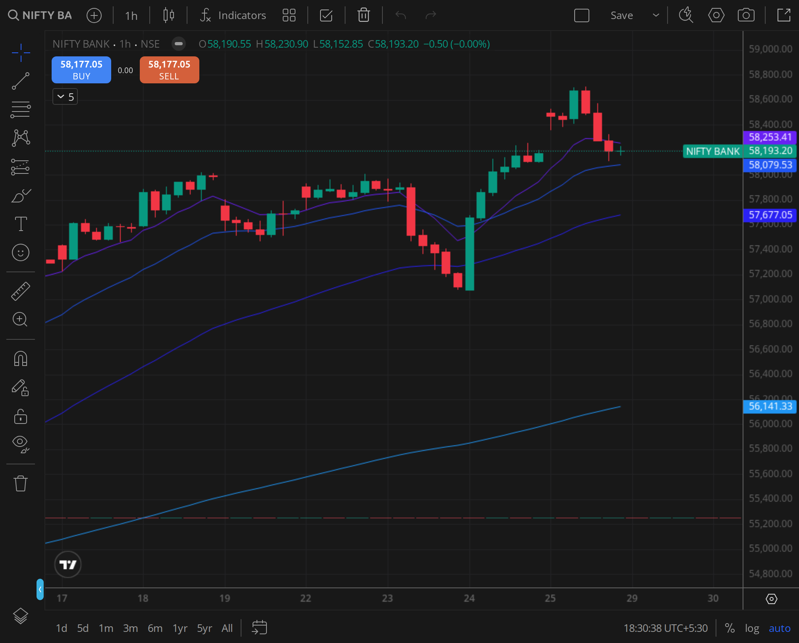Screen dimensions: 799x643
Task: Open chart in fullscreen popup
Action: (x=784, y=15)
